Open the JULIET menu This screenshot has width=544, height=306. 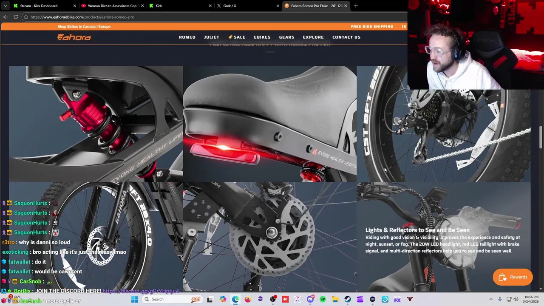pyautogui.click(x=211, y=37)
